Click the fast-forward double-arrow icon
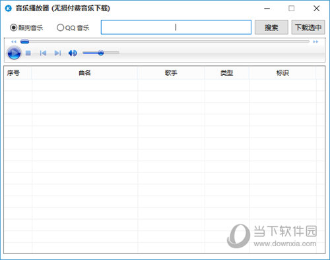The image size is (330, 260). coord(315,41)
